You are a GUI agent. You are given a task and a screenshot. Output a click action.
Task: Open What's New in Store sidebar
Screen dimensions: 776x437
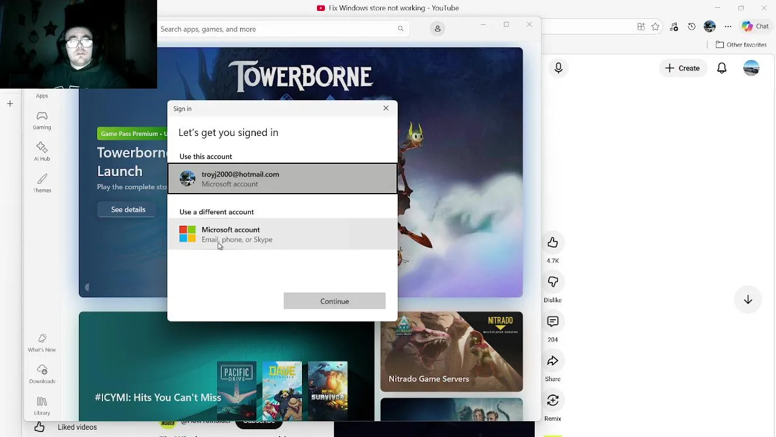pos(42,343)
